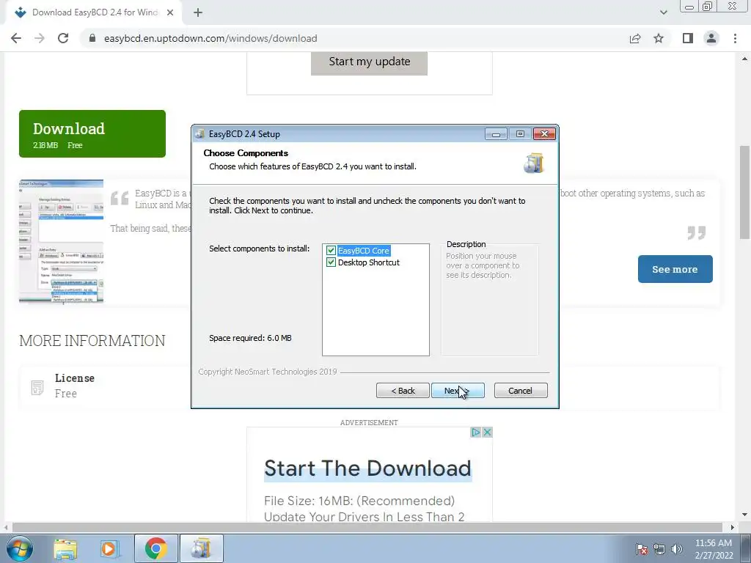Click the green Download button
The image size is (751, 563).
click(92, 133)
